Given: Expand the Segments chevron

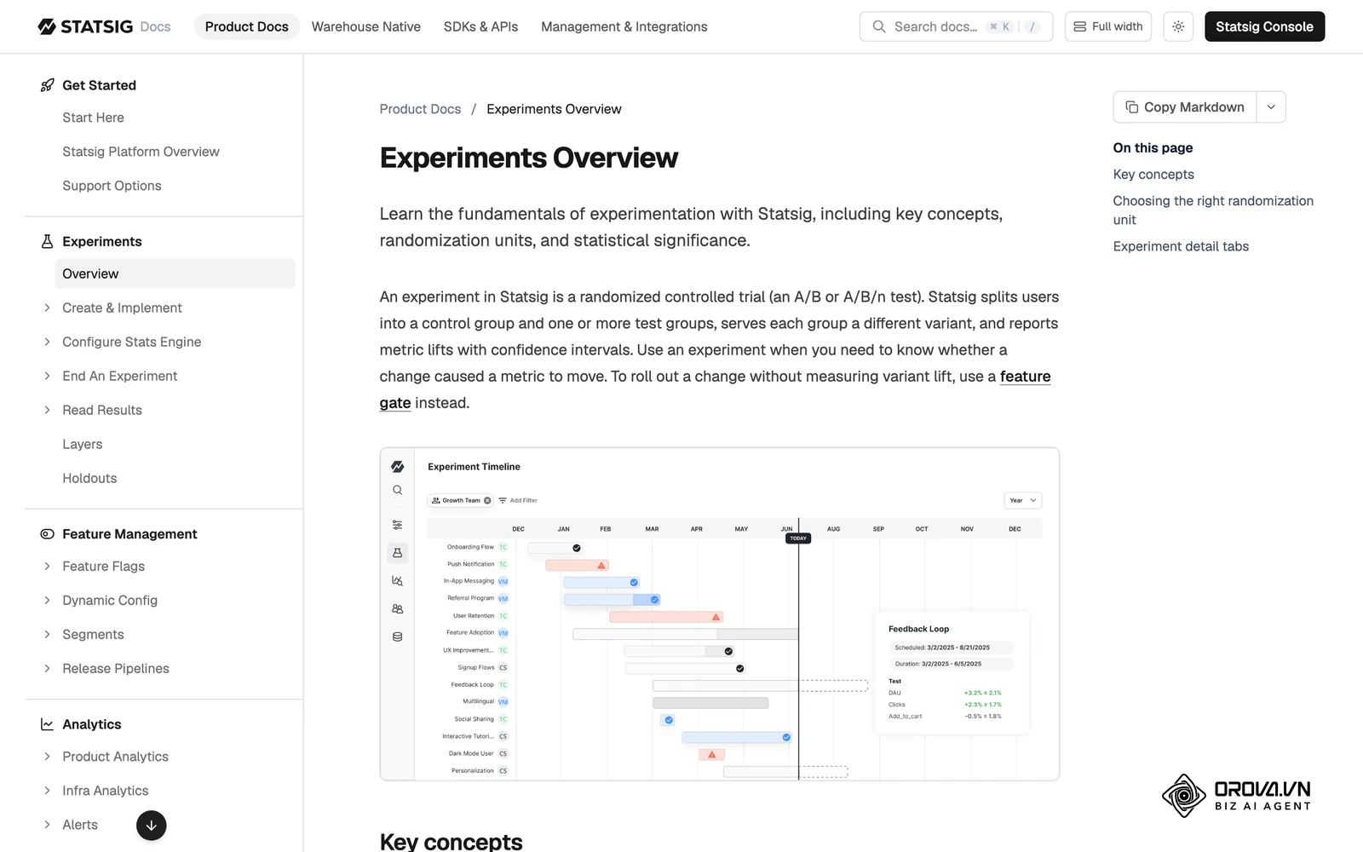Looking at the screenshot, I should pyautogui.click(x=47, y=635).
